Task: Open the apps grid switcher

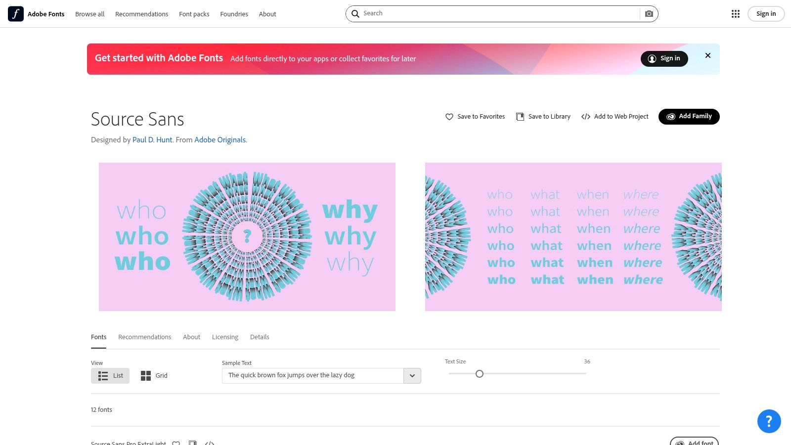Action: (x=735, y=14)
